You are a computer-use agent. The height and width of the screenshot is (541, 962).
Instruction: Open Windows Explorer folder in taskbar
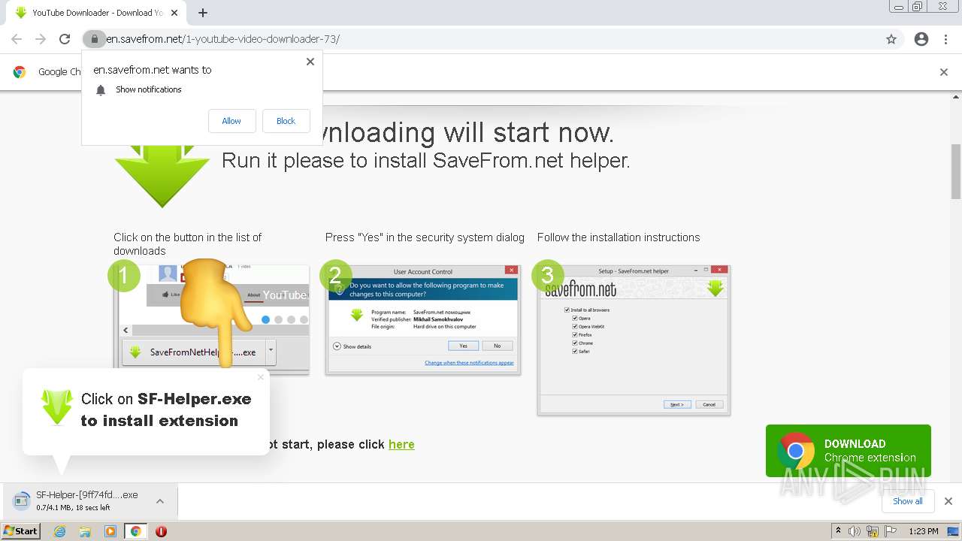click(85, 531)
